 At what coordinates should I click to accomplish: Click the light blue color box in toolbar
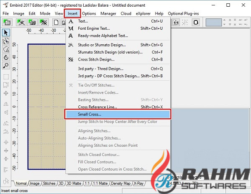(x=213, y=22)
